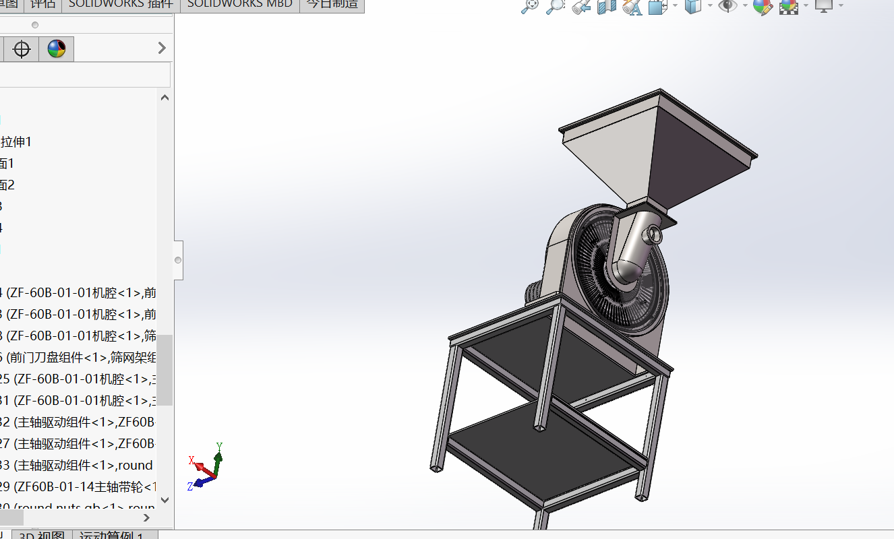Click the Apply Scene icon
The height and width of the screenshot is (539, 894).
[789, 7]
